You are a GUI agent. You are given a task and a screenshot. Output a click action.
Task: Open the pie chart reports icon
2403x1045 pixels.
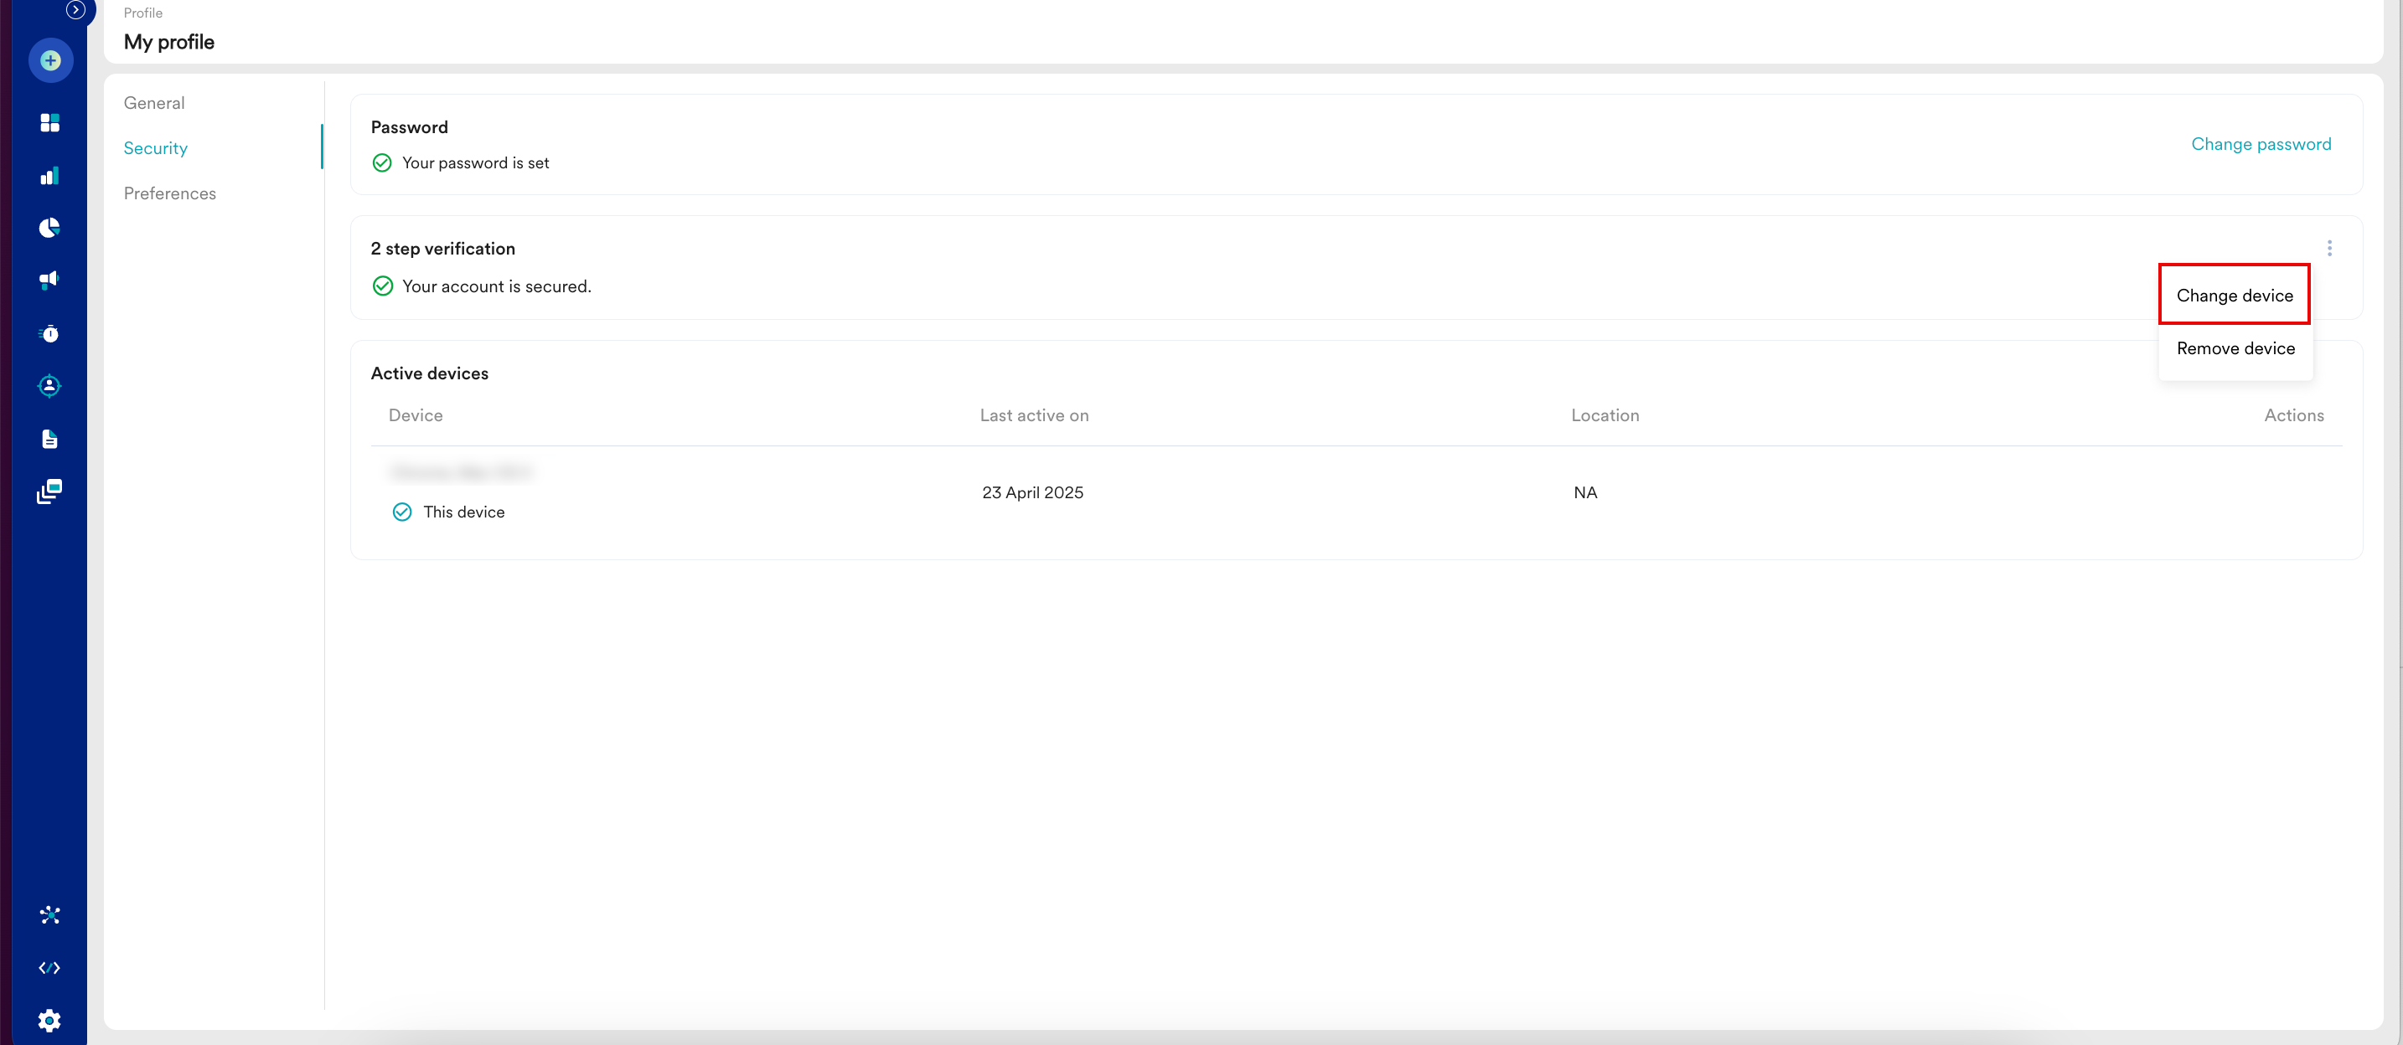(x=50, y=229)
